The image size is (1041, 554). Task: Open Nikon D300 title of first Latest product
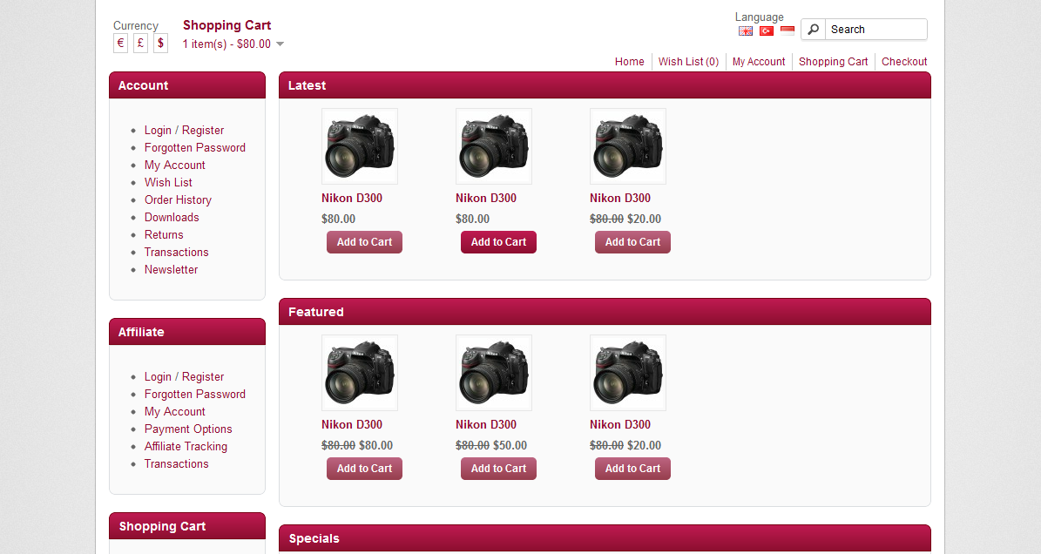pos(352,199)
